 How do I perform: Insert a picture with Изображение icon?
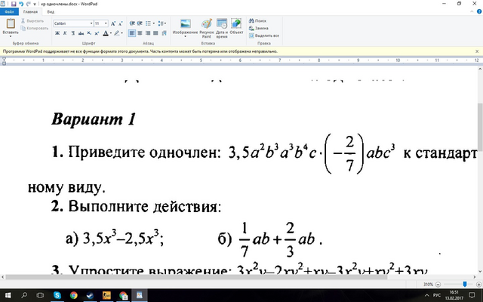(185, 24)
